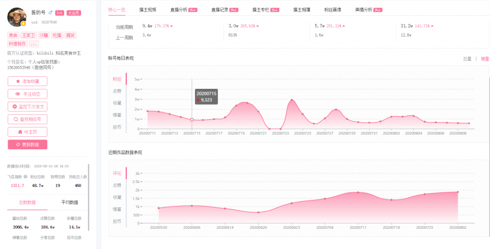Select the 王家卫 tag
Screen dimensions: 490x249
pos(29,35)
